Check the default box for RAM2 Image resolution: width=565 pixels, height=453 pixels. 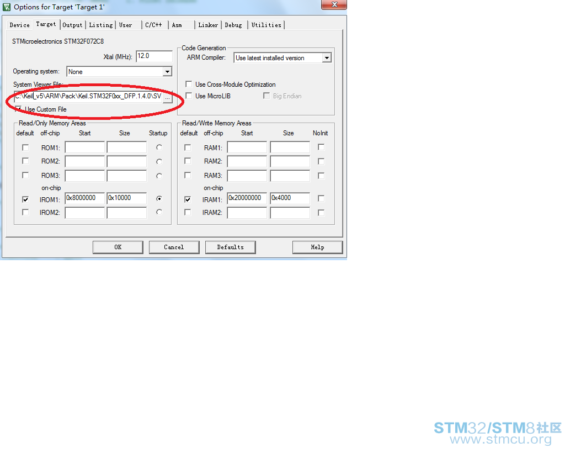point(188,161)
